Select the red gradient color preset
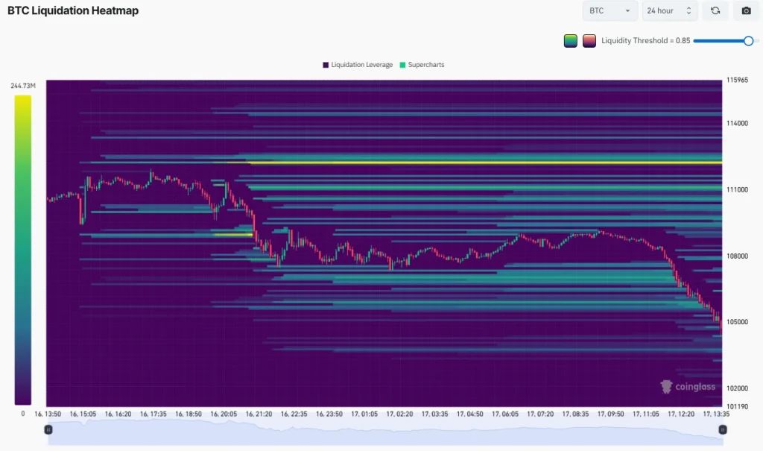Screen dimensions: 763x451 (x=589, y=40)
